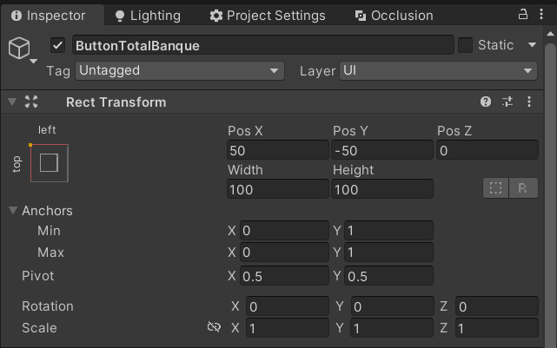
Task: Click the GameObject cube icon
Action: [x=19, y=49]
